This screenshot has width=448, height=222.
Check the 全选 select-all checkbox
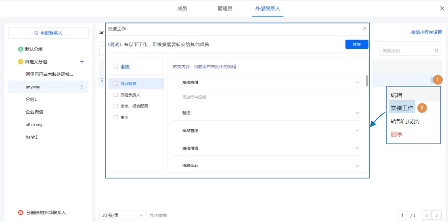pyautogui.click(x=116, y=67)
